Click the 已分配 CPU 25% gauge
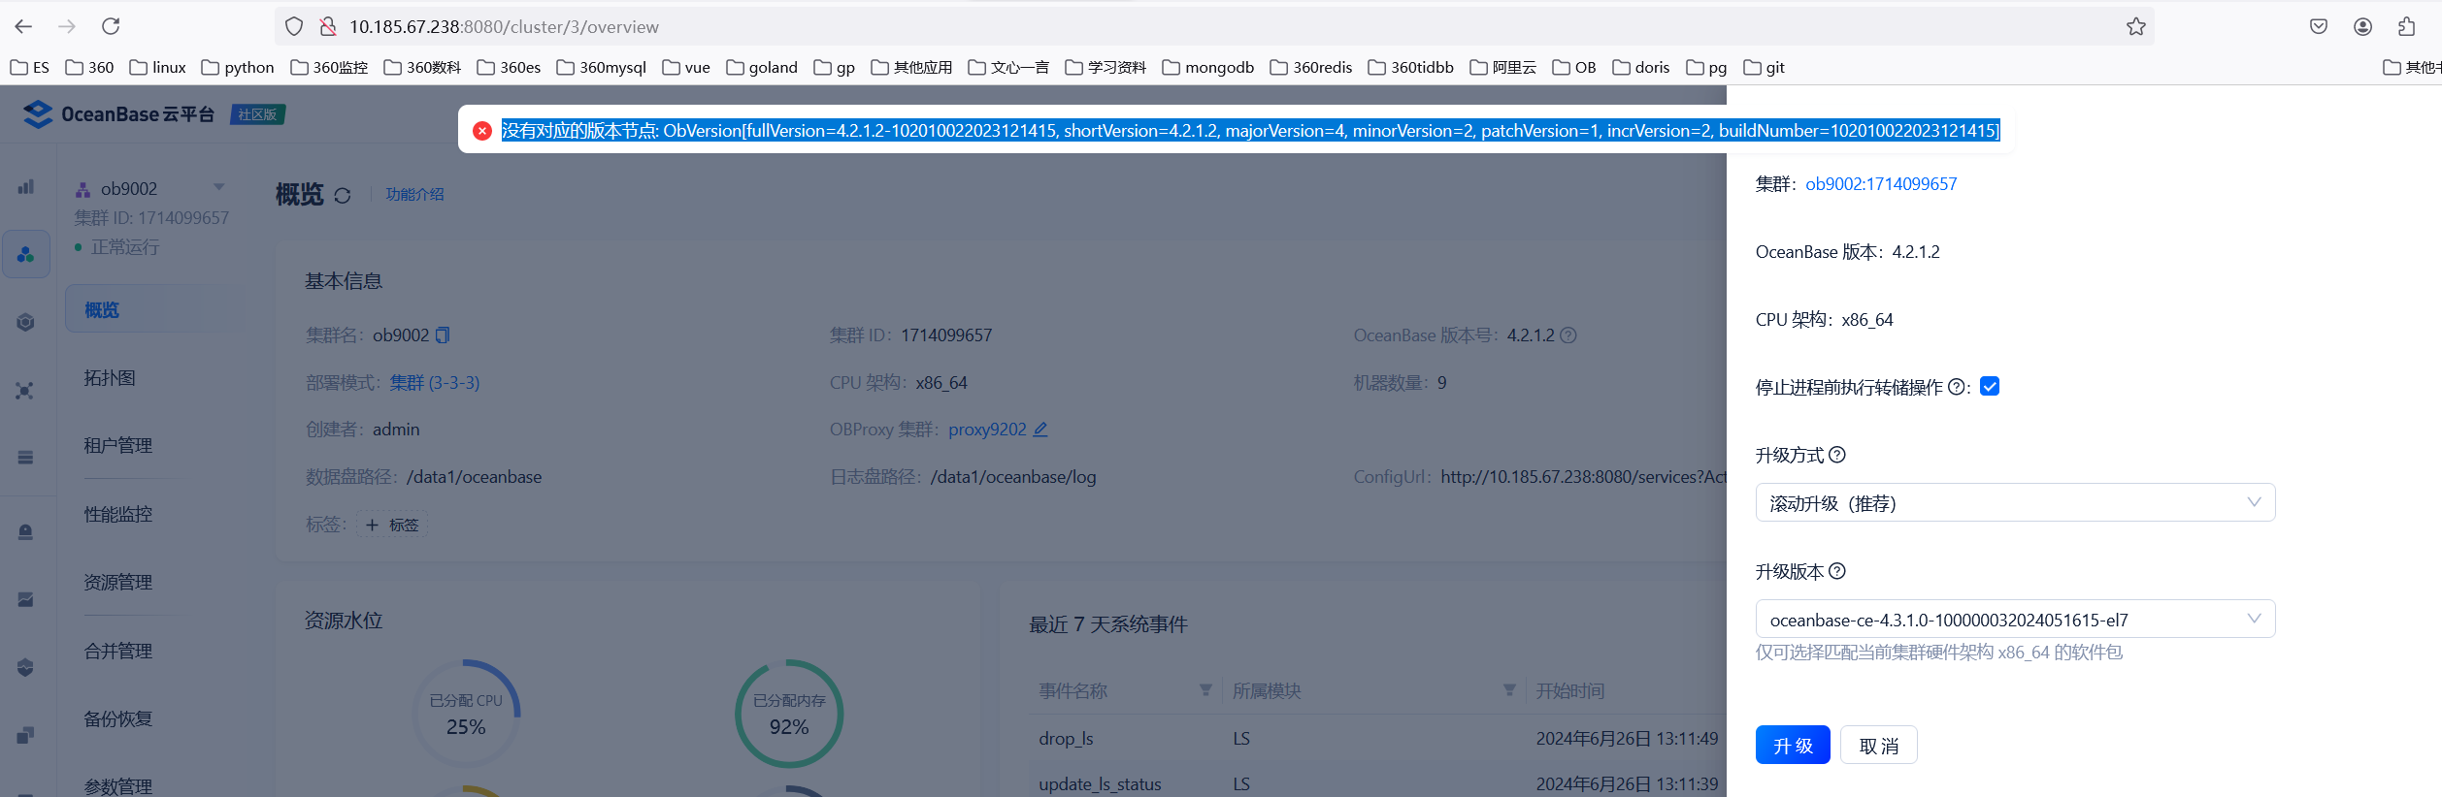2442x797 pixels. [466, 714]
